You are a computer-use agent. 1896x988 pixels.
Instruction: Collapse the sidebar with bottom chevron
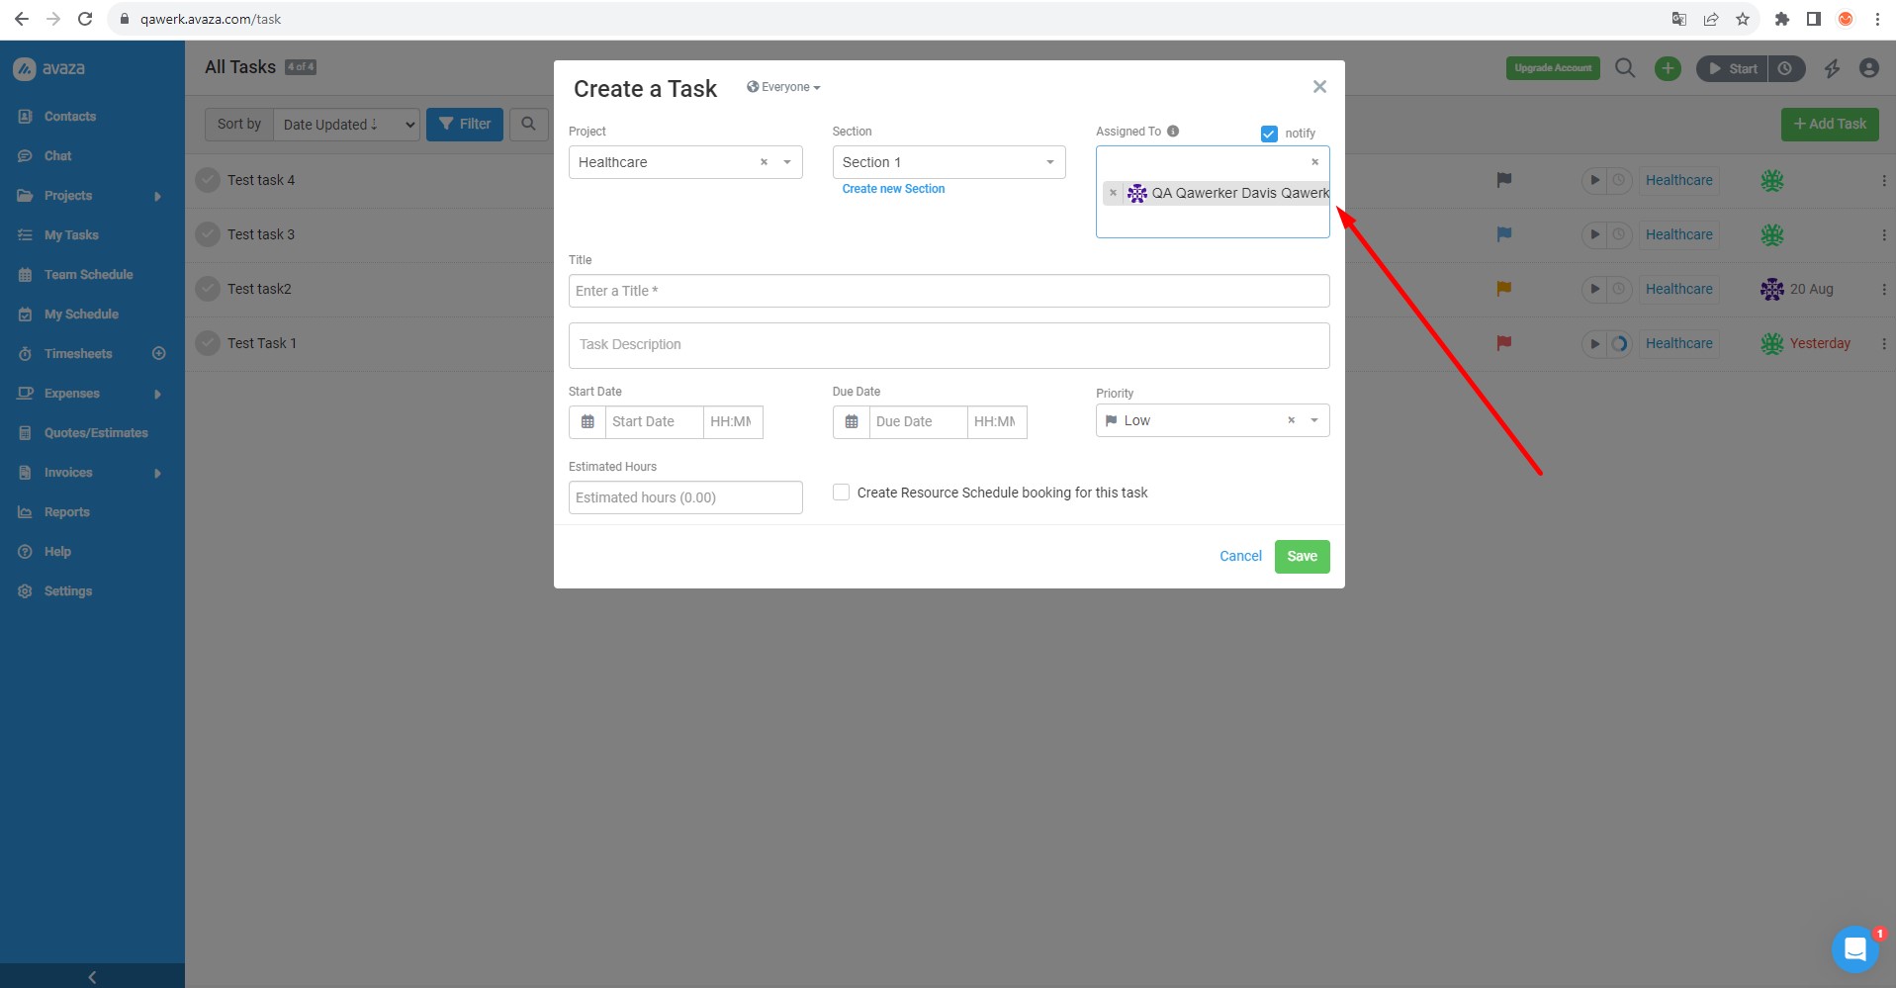[92, 976]
